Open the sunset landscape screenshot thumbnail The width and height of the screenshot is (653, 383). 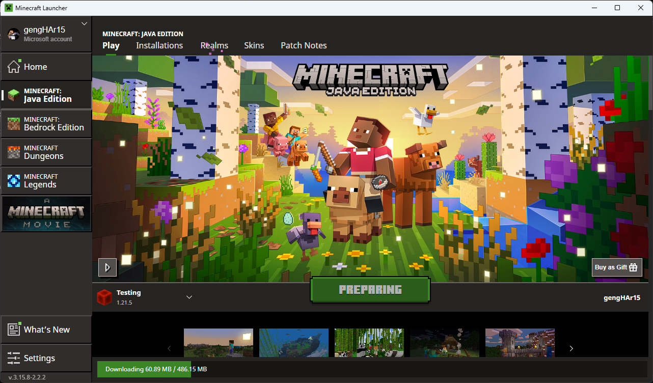coord(219,343)
